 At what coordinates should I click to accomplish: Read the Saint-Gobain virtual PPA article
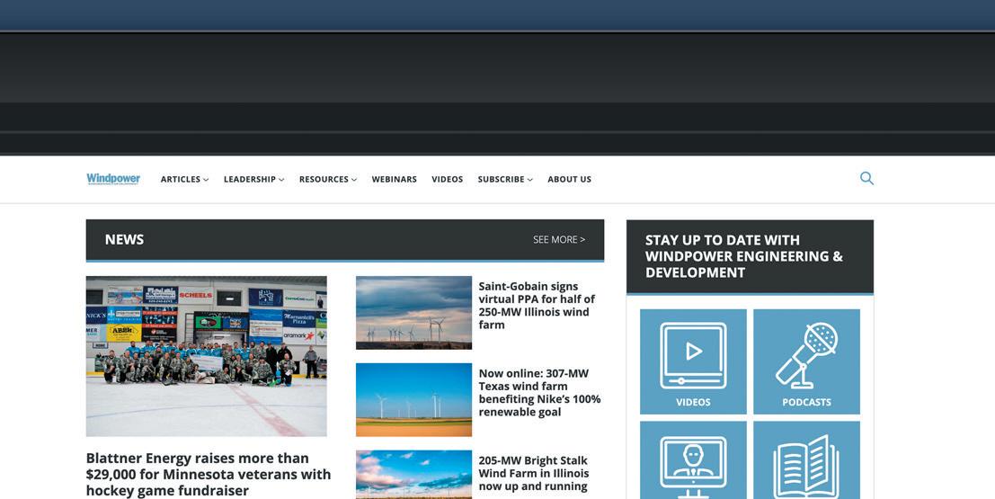click(537, 306)
